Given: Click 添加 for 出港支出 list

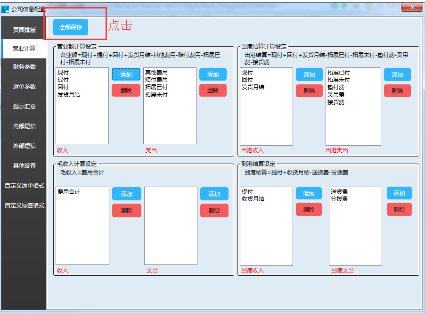Looking at the screenshot, I should (397, 75).
